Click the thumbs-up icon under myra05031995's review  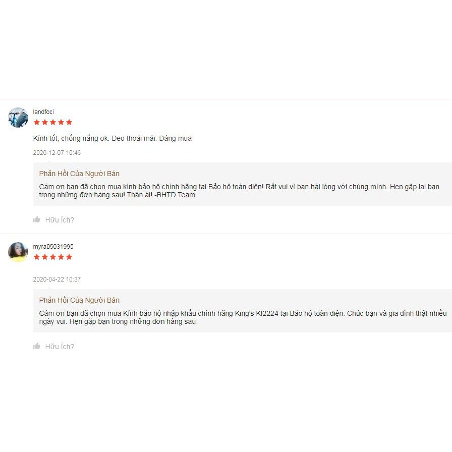37,346
